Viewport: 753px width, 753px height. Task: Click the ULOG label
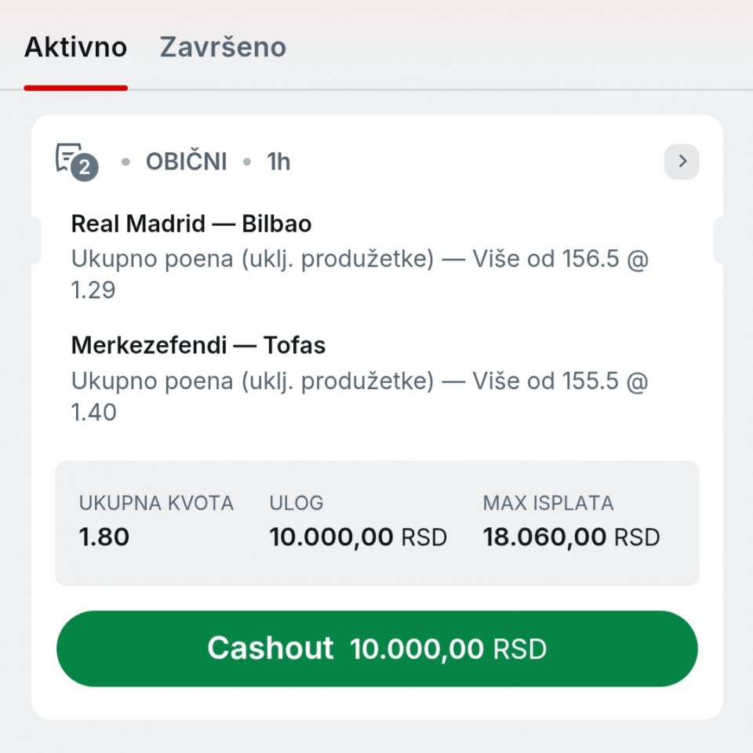pos(296,504)
